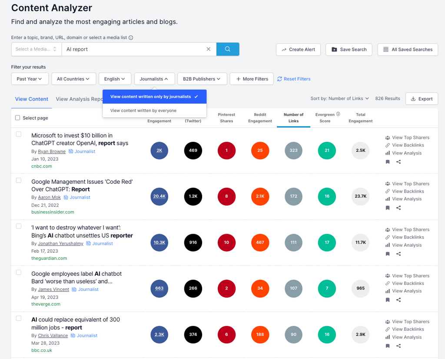Switch to the View Analysis Report tab

coord(79,99)
